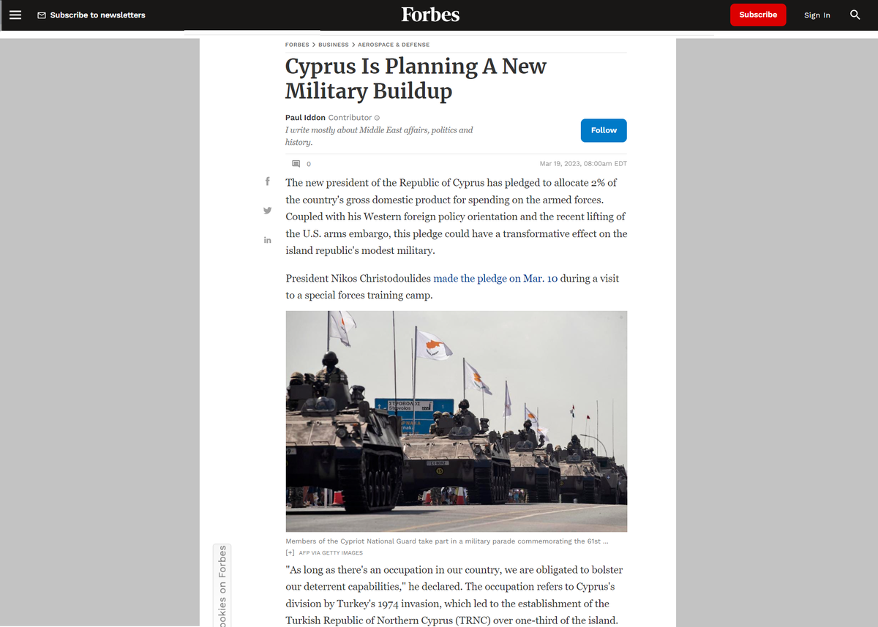Screen dimensions: 878x627
Task: Open the comments bubble icon
Action: tap(296, 163)
